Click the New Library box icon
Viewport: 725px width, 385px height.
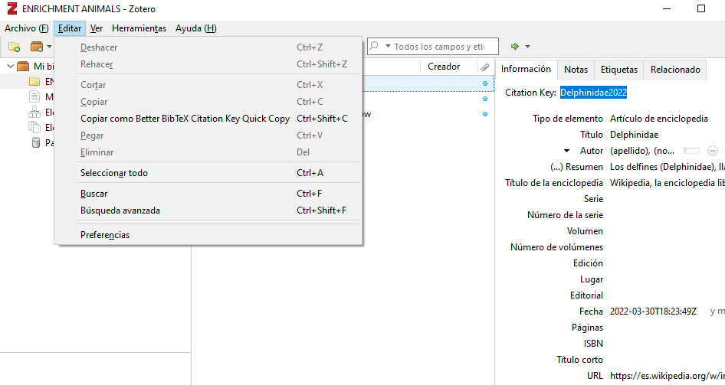pos(36,47)
